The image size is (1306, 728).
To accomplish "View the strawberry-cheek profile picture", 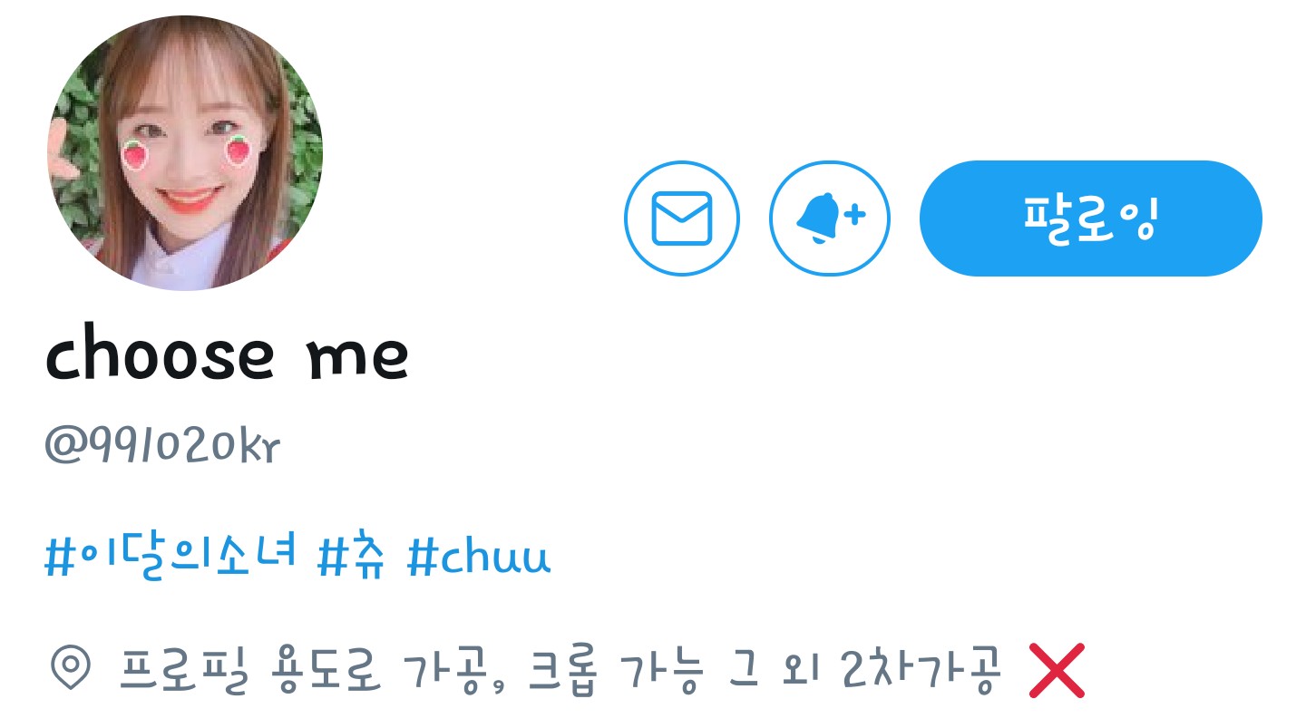I will (x=185, y=152).
